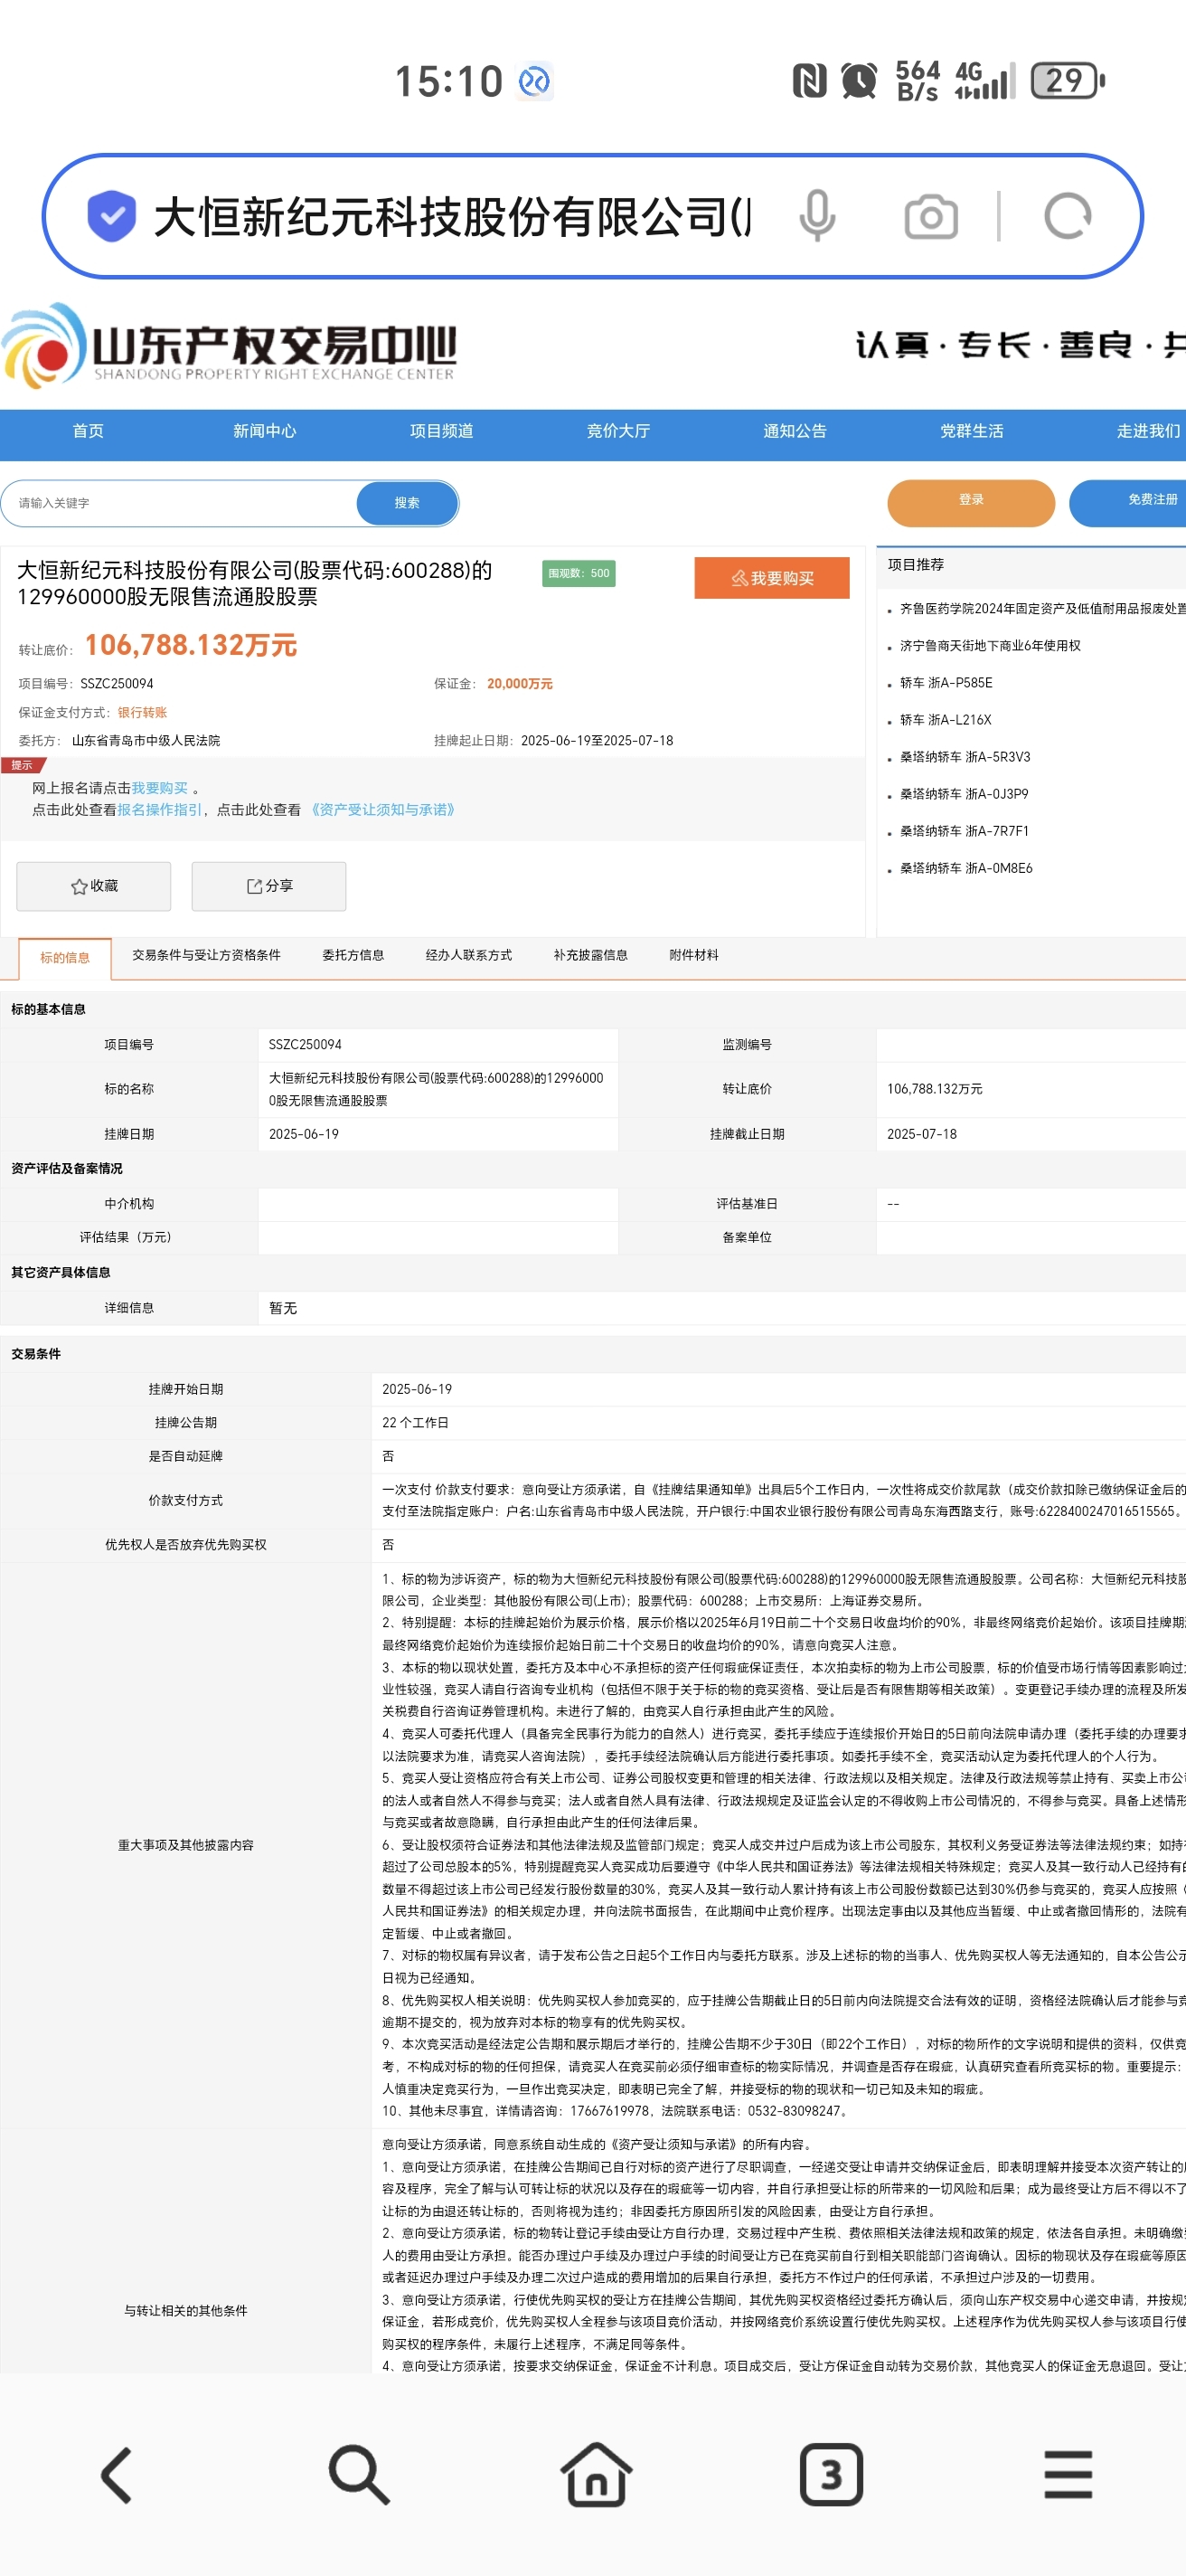Viewport: 1186px width, 2576px height.
Task: Click the green 围观数: 500 badge
Action: coord(579,573)
